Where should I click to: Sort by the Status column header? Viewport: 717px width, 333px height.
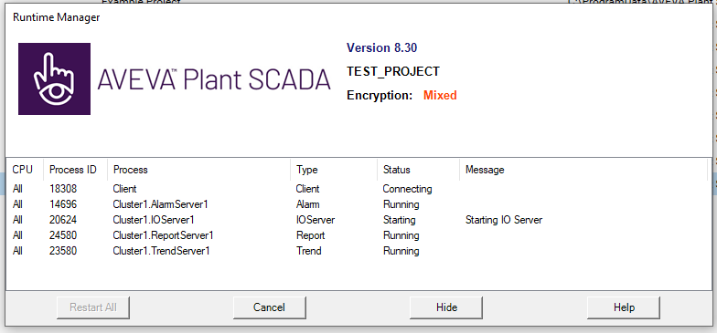coord(419,170)
